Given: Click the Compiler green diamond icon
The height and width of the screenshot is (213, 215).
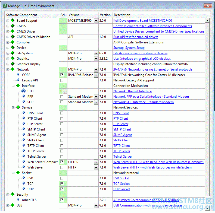Looking at the screenshot, I should (13, 42).
